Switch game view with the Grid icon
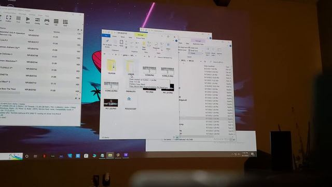332x187 pixels. pos(65,23)
